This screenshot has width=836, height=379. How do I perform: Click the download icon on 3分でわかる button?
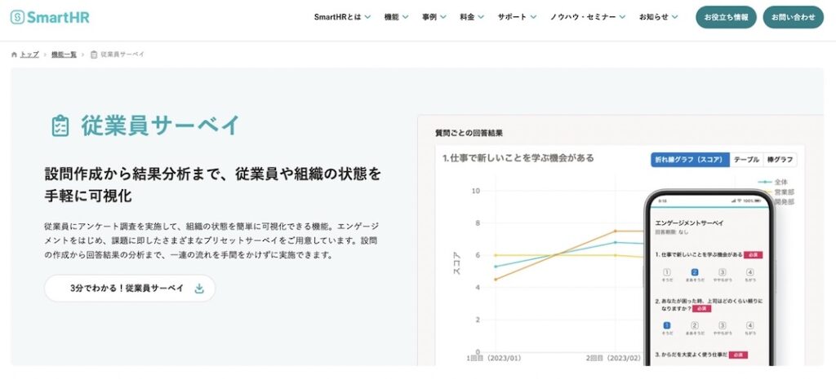pyautogui.click(x=199, y=289)
